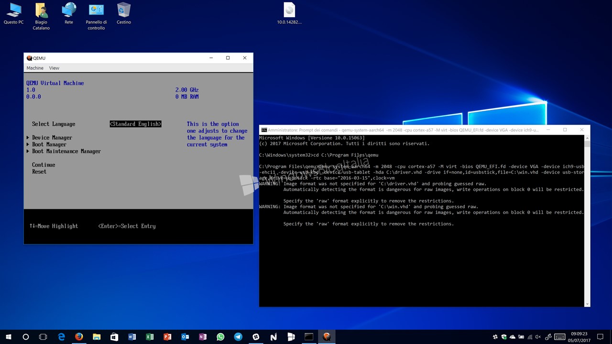Open the OneDrive cloud tray icon
The height and width of the screenshot is (344, 612).
click(513, 337)
